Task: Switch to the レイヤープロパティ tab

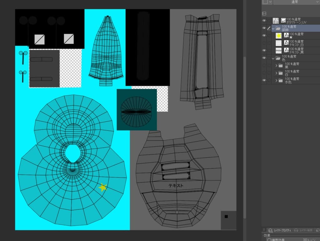Action: [x=279, y=230]
